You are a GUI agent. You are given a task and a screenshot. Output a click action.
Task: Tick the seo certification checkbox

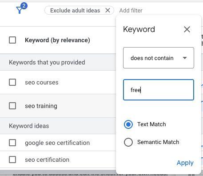(12, 160)
